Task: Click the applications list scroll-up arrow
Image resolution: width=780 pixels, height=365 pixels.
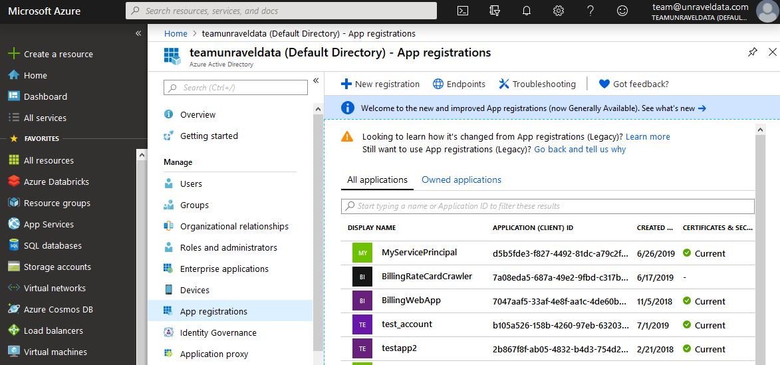Action: point(759,129)
